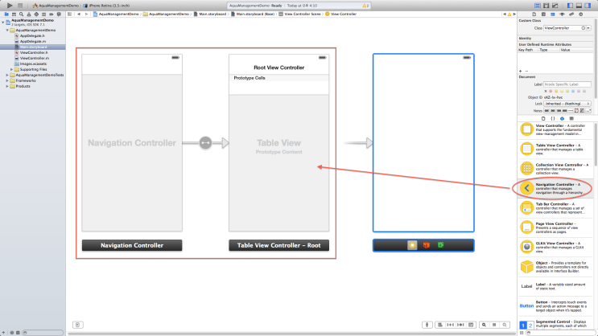This screenshot has height=336, width=598.
Task: Toggle the Utilities pane visibility
Action: tap(588, 6)
